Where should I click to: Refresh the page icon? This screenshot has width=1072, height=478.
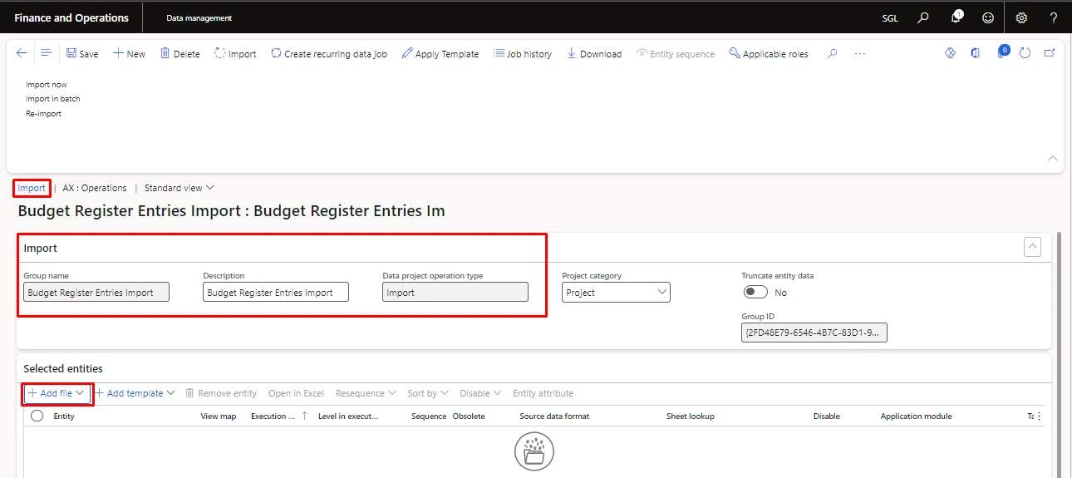click(1025, 52)
